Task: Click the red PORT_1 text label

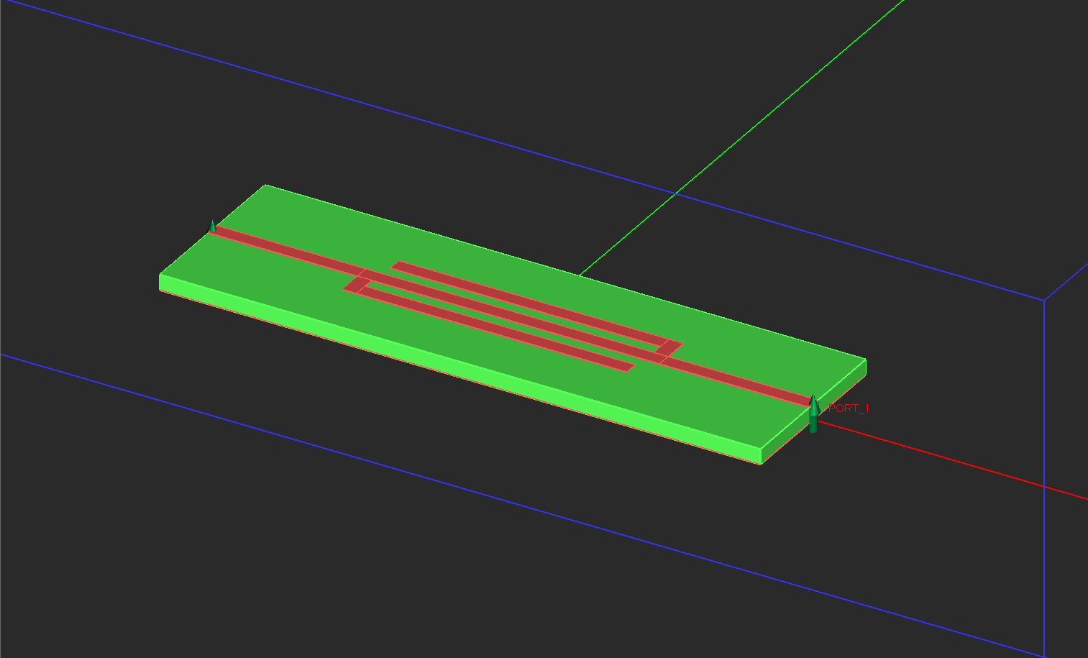Action: point(849,408)
